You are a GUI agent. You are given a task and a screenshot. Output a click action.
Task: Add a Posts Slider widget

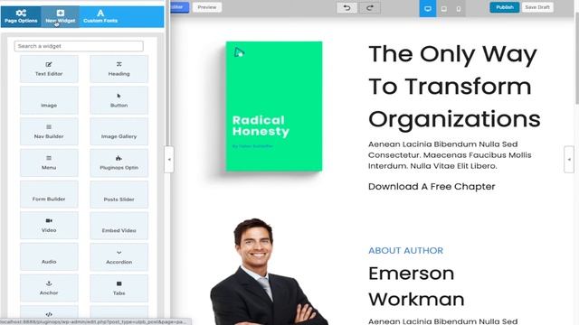119,194
